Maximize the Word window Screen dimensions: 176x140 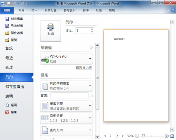(x=161, y=3)
